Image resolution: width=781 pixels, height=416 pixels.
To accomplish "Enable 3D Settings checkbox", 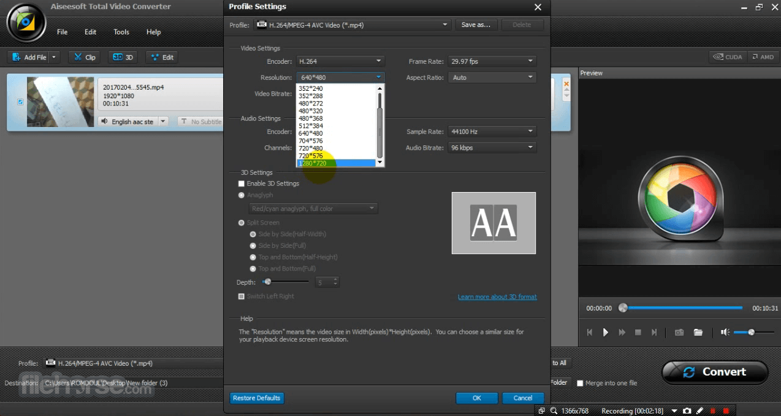I will [242, 183].
